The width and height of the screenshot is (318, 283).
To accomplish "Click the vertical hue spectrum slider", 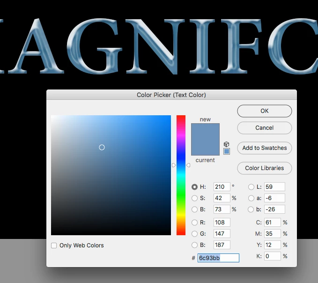I will coord(181,175).
